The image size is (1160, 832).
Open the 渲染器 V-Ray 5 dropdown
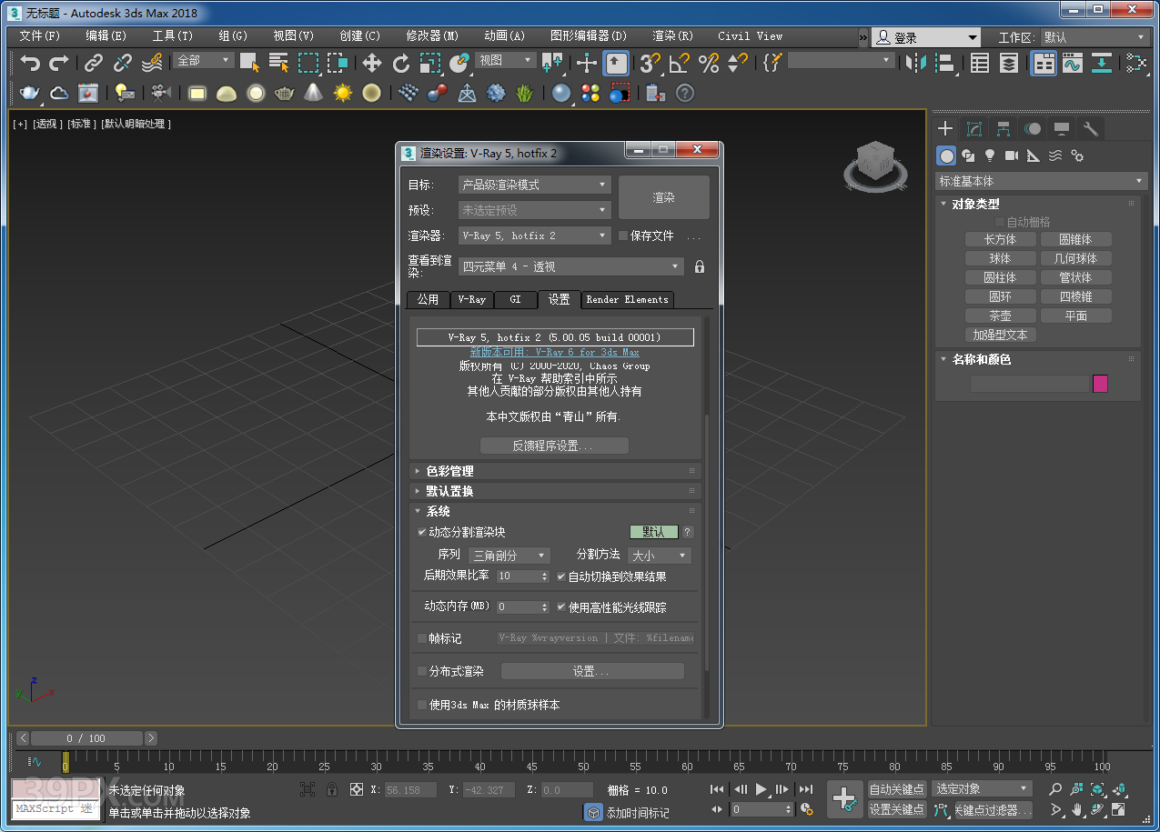tap(534, 236)
